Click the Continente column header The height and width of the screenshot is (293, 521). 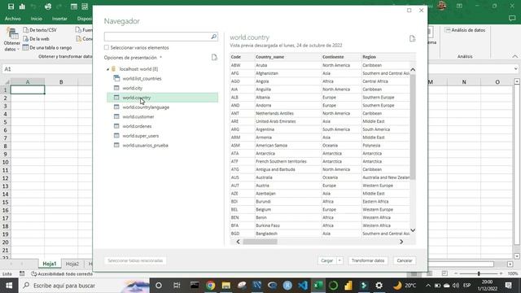(341, 57)
